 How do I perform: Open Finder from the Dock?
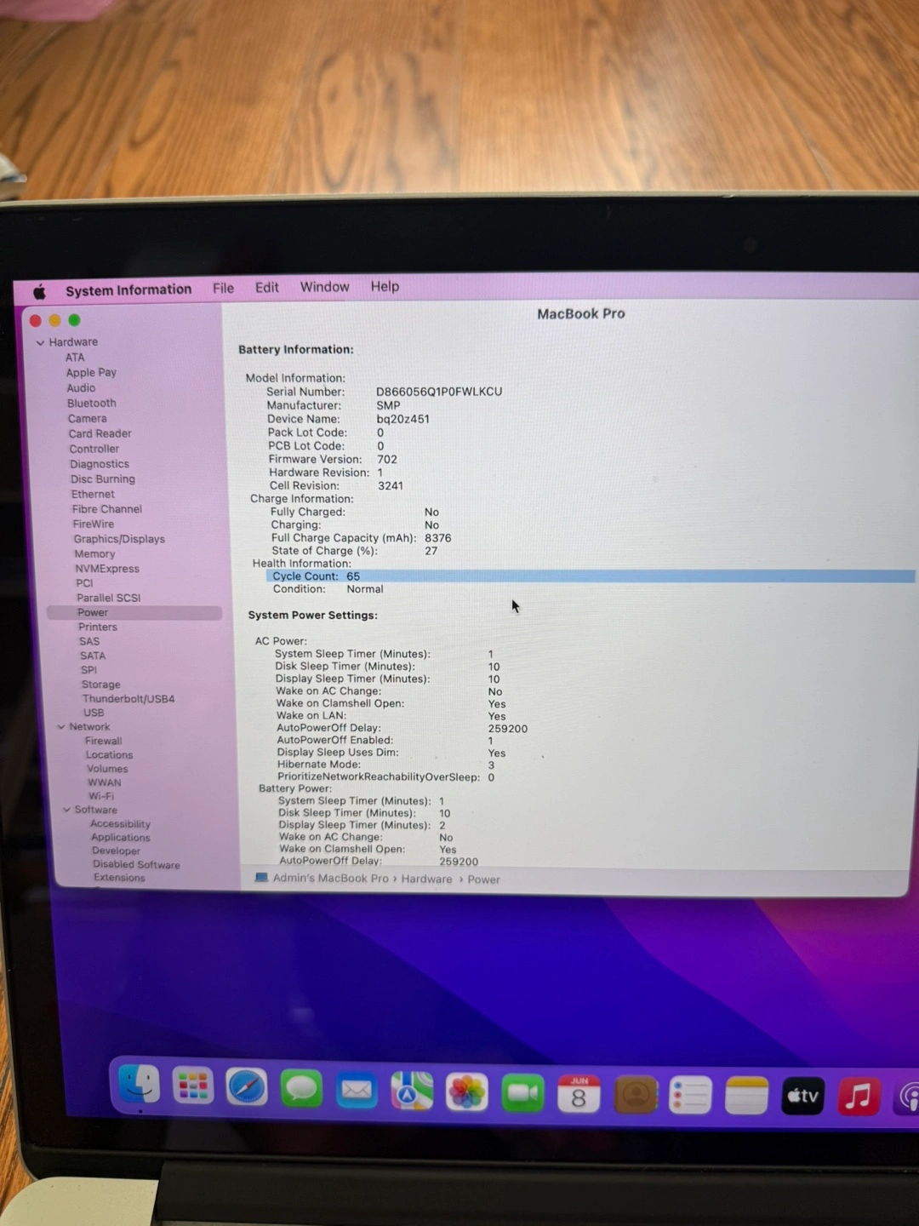tap(139, 1085)
